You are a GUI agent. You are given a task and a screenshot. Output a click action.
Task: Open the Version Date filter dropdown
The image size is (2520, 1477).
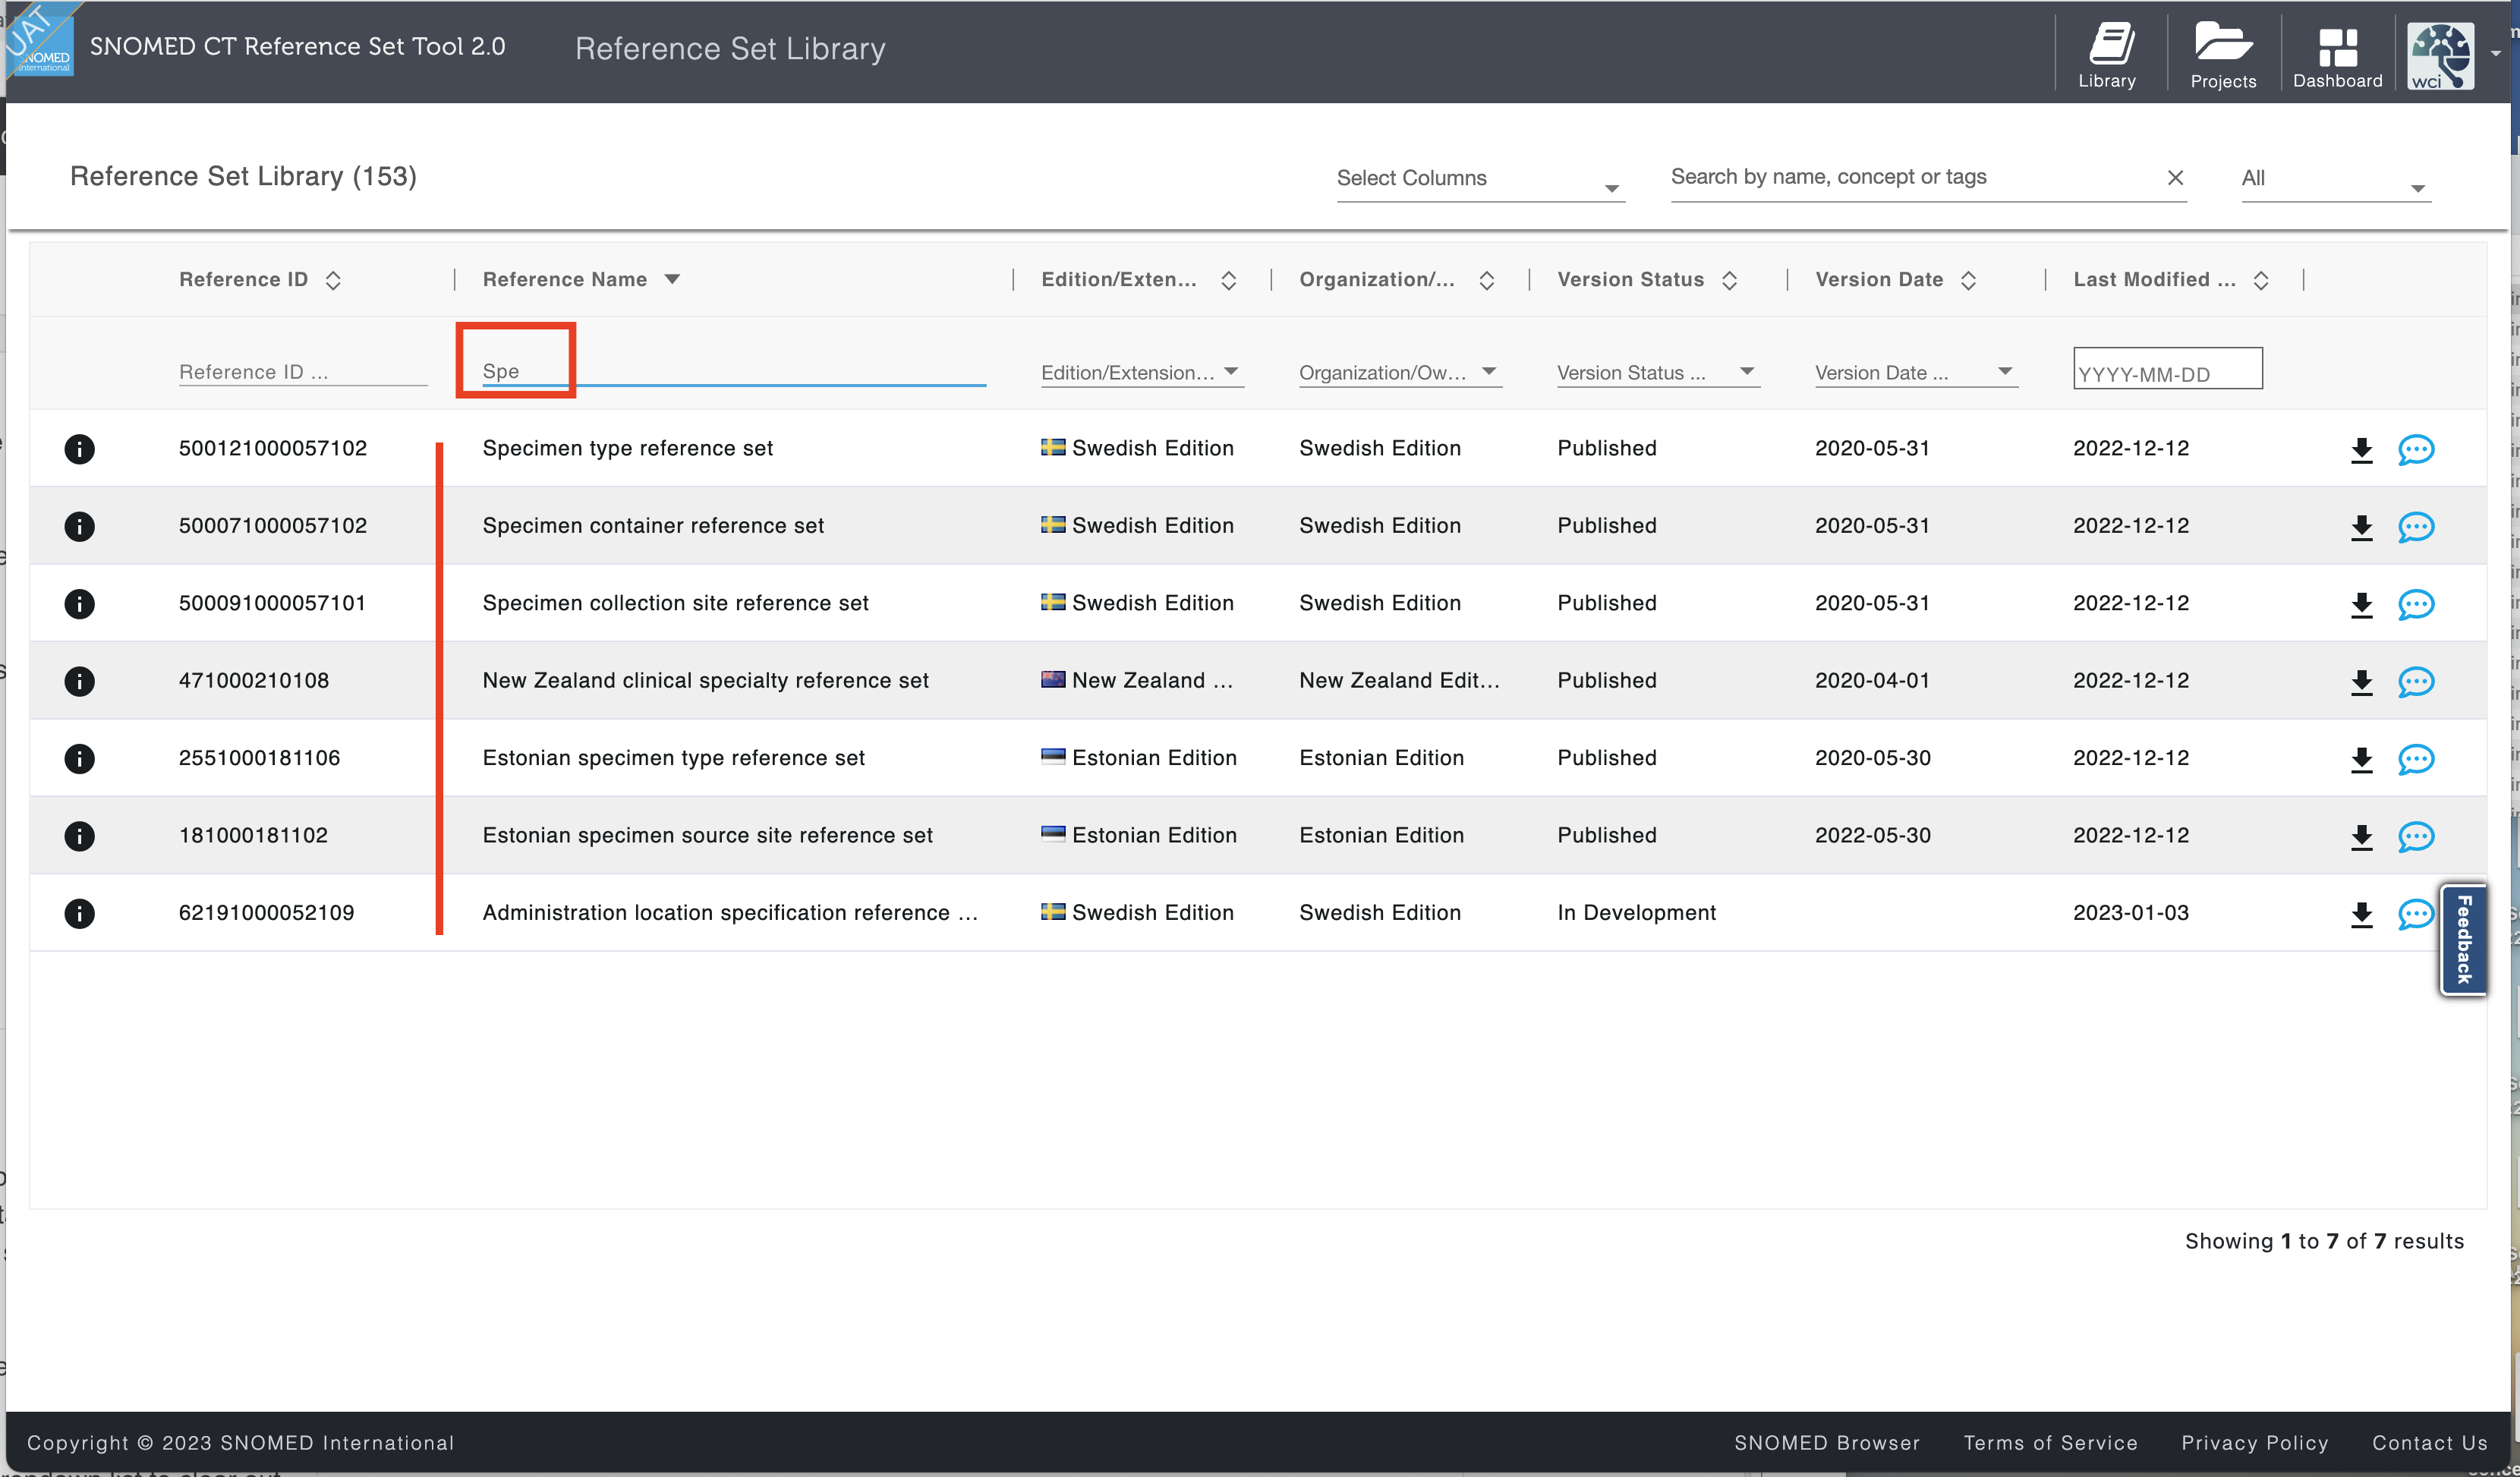(1916, 373)
